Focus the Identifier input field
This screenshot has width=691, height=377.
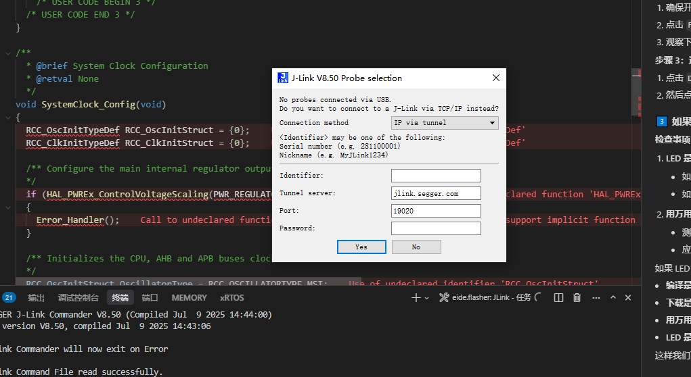pyautogui.click(x=436, y=176)
